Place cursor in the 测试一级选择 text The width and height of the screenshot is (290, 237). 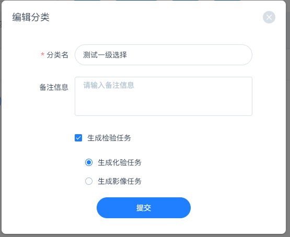[105, 55]
